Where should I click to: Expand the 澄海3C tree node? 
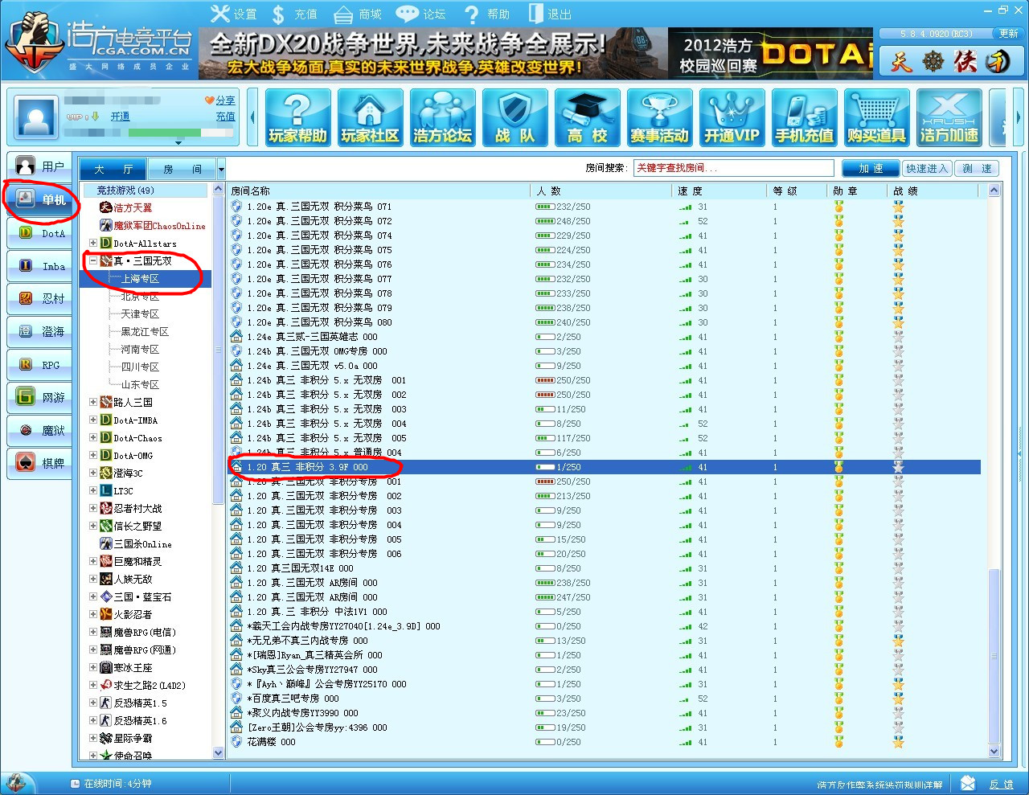click(93, 473)
